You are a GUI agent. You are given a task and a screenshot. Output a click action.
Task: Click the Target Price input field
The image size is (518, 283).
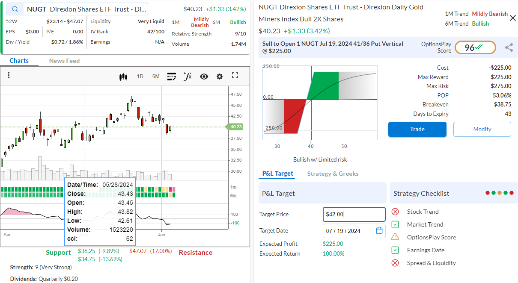click(354, 215)
